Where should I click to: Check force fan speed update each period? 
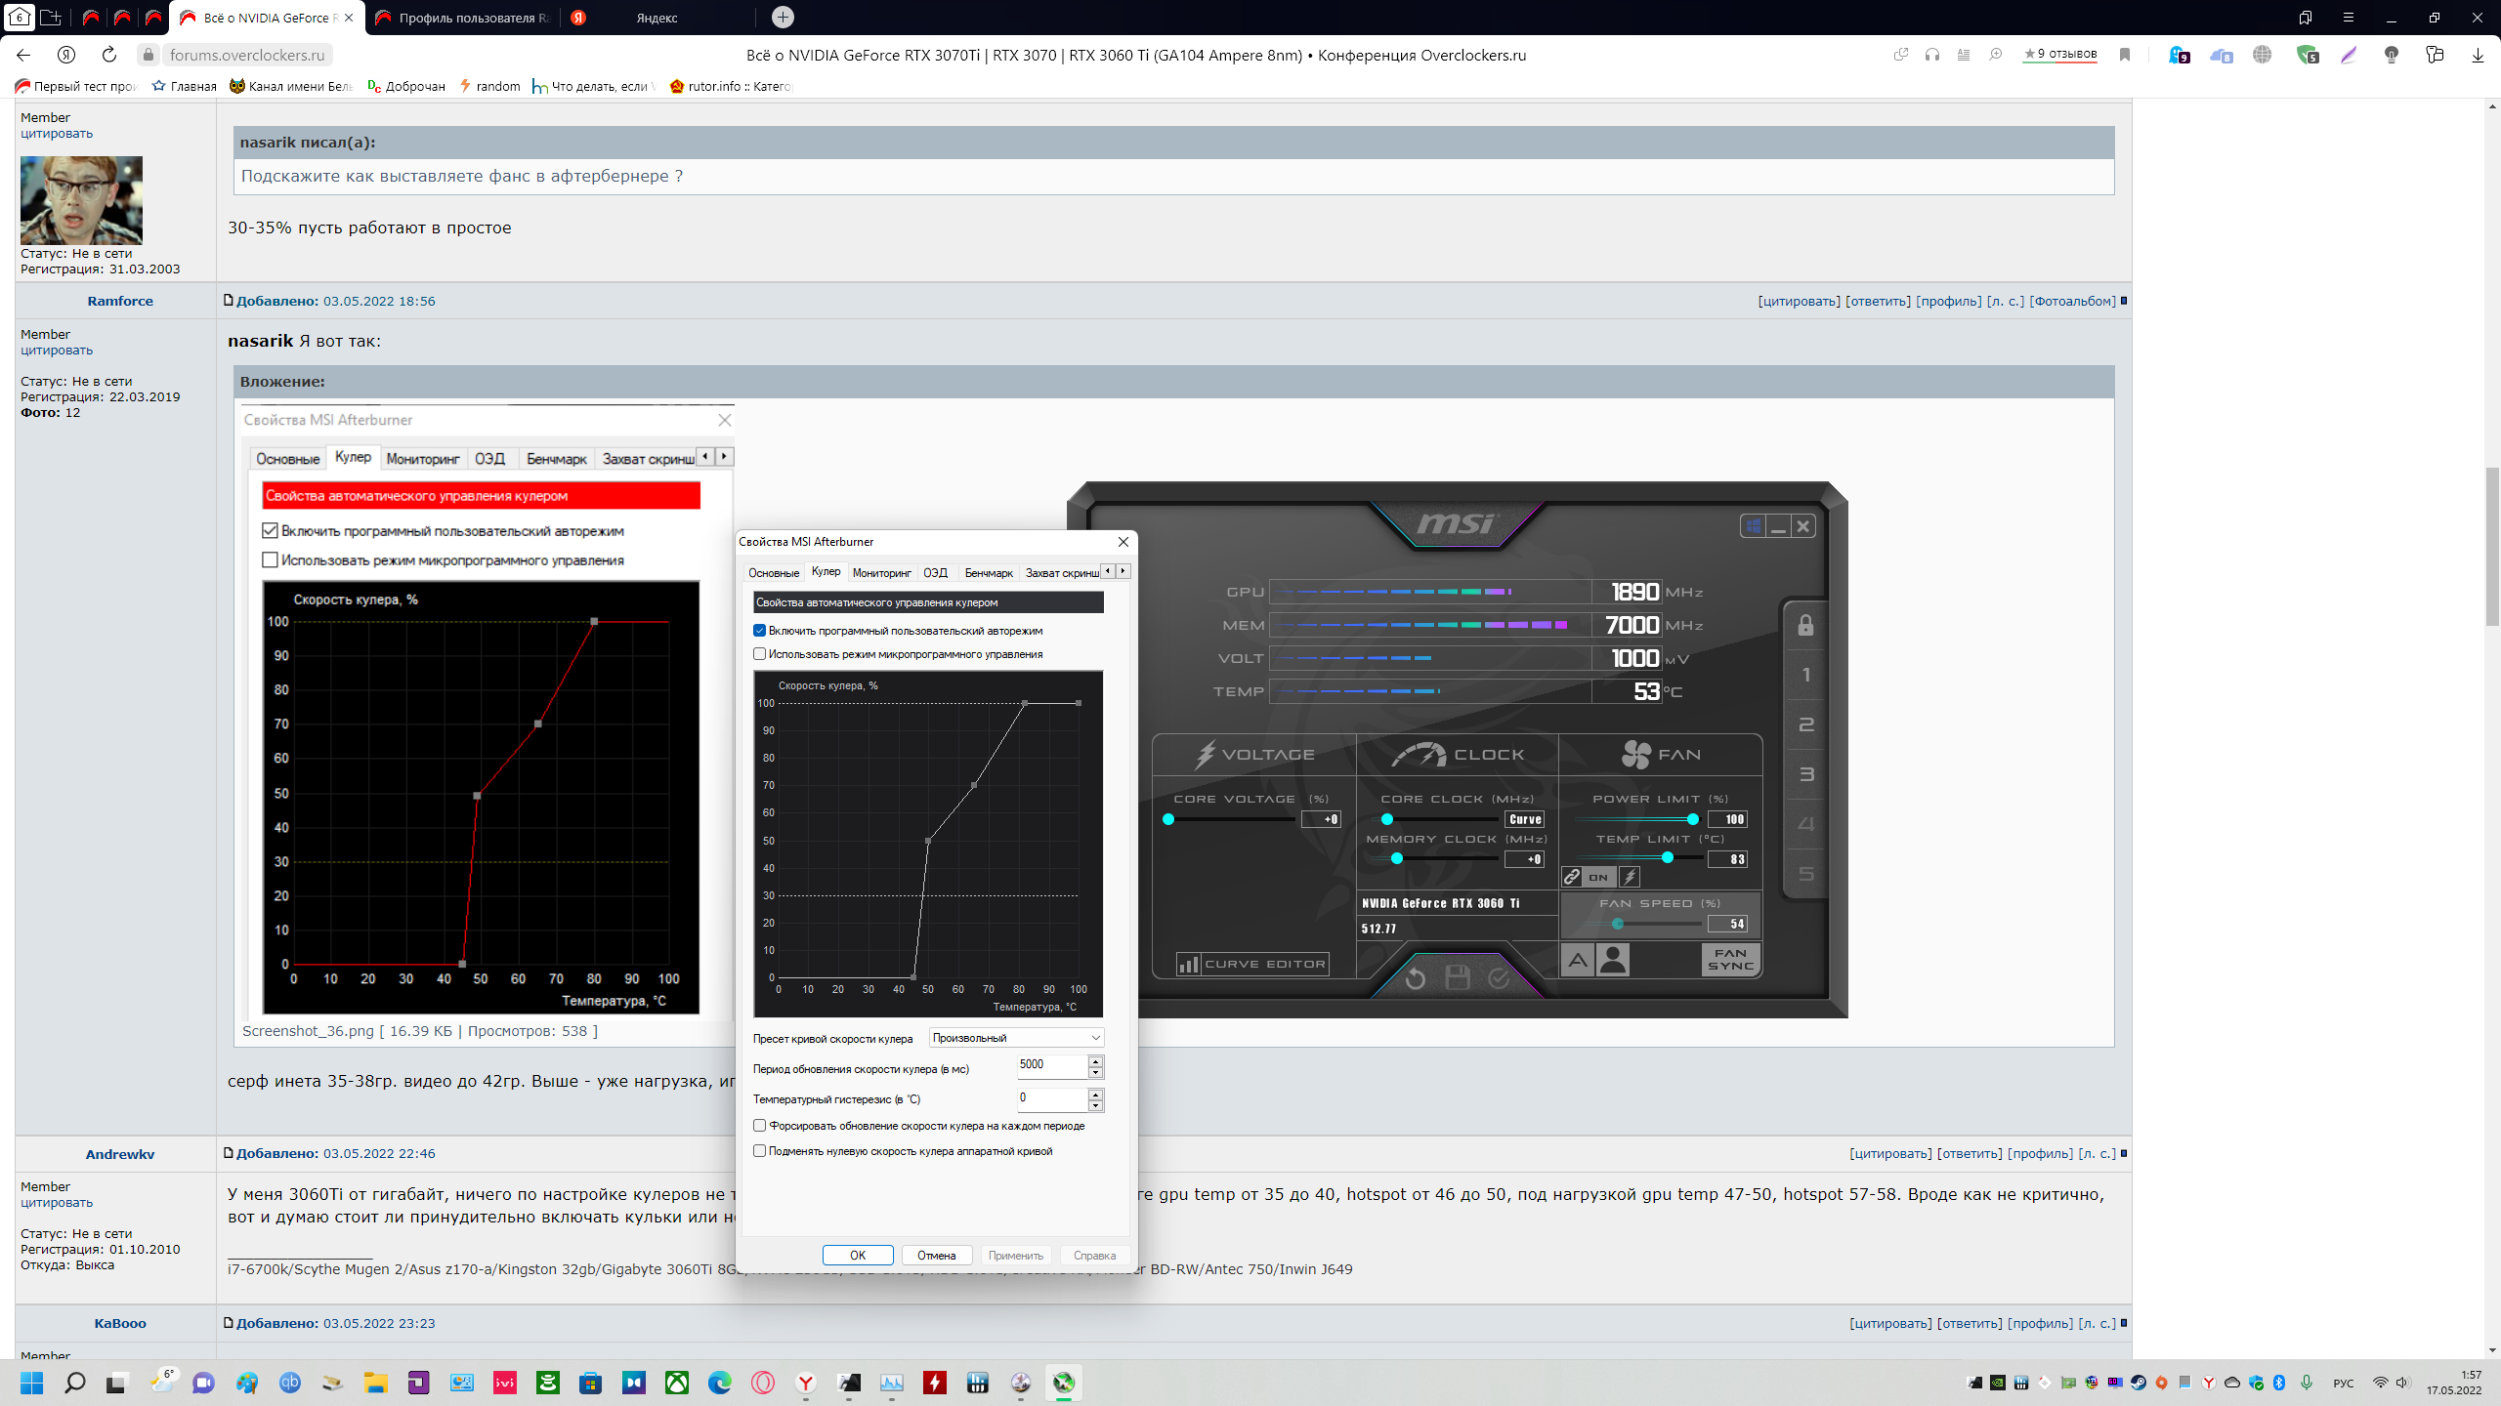[x=760, y=1126]
